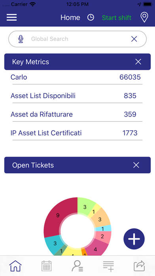Image resolution: width=155 pixels, height=276 pixels.
Task: Collapse the Key Metrics panel
Action: (x=138, y=62)
